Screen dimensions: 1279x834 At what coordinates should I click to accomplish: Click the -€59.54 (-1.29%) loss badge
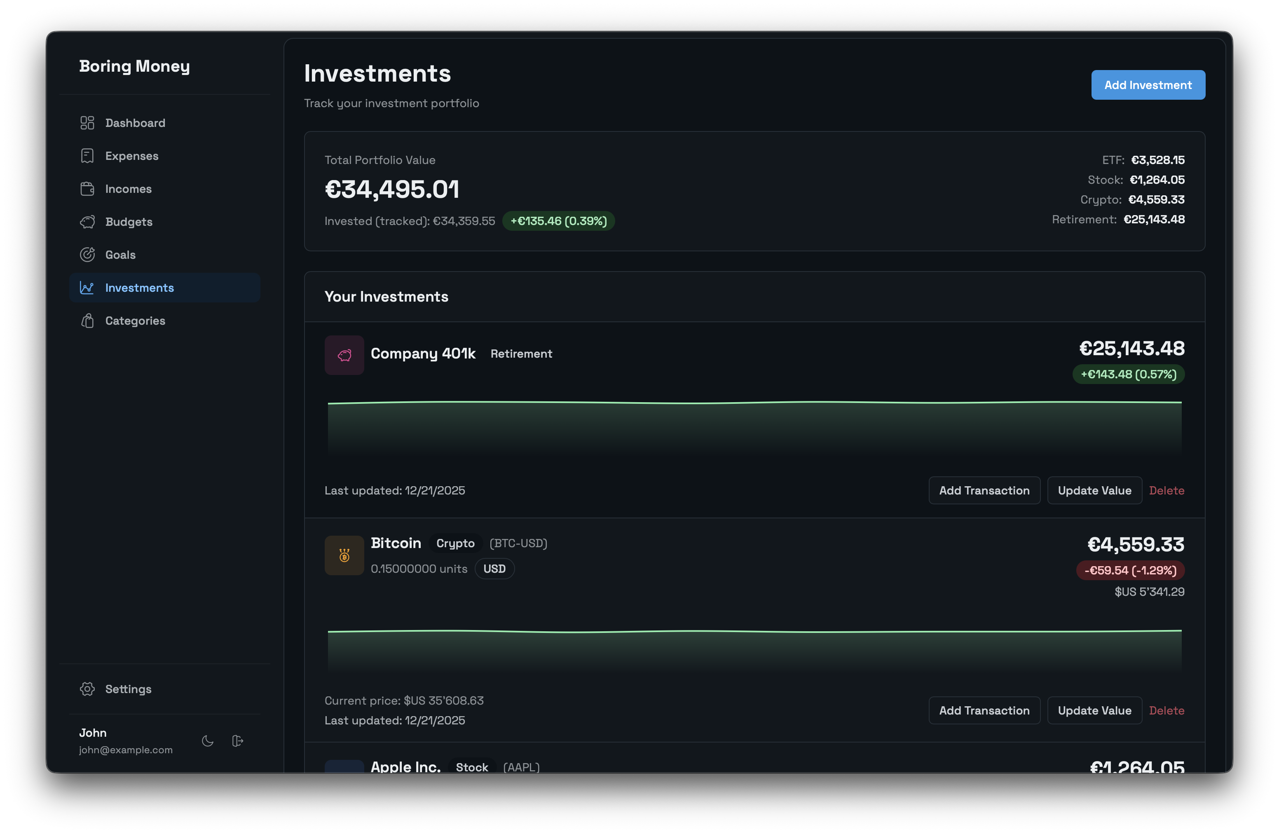[1130, 570]
